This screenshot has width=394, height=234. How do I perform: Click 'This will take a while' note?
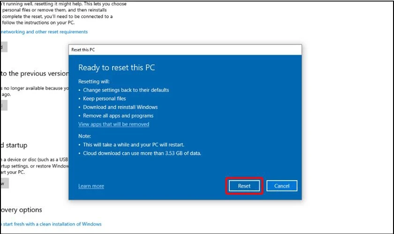click(133, 145)
